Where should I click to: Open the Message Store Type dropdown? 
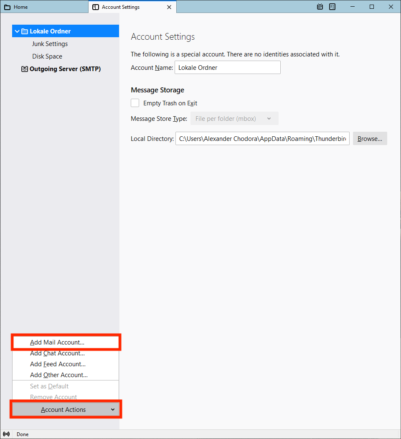(234, 118)
